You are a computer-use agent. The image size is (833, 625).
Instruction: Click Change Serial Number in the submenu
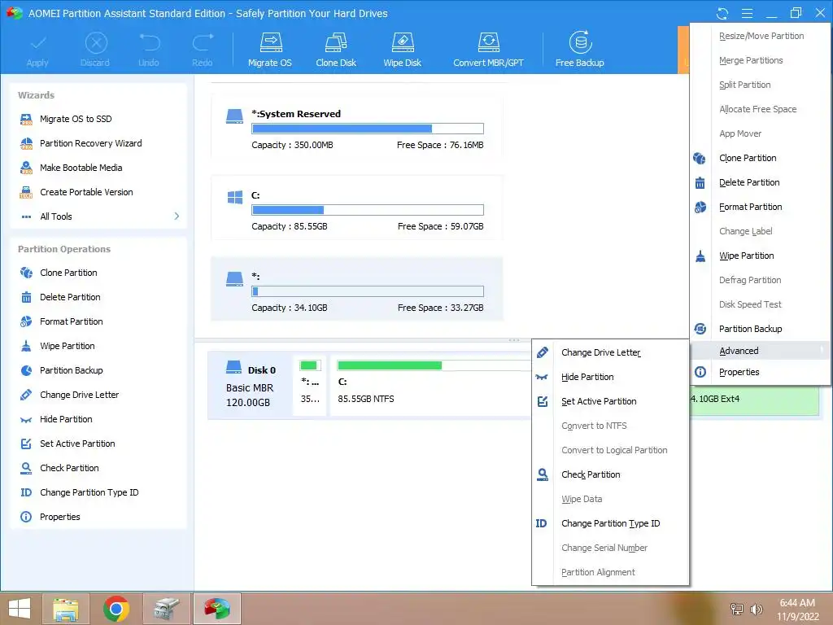[604, 549]
